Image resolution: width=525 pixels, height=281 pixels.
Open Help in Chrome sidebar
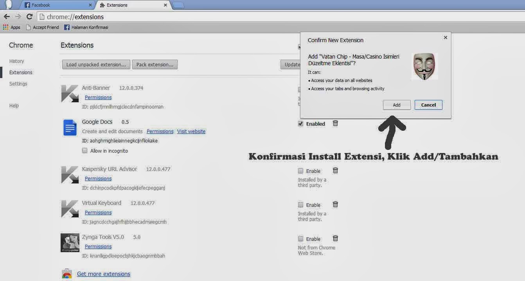coord(14,105)
